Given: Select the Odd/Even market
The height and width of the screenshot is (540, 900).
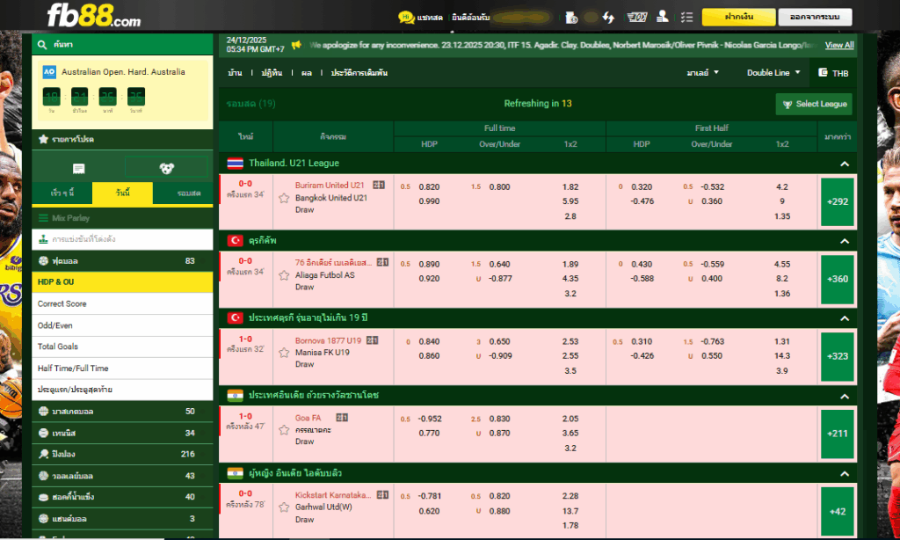Looking at the screenshot, I should (x=122, y=325).
